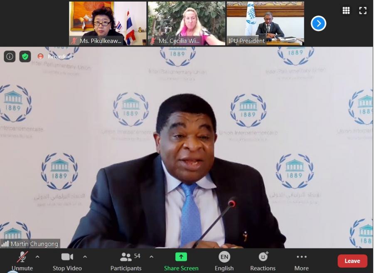Image resolution: width=374 pixels, height=273 pixels.
Task: Click the red Recording indicator
Action: (x=54, y=56)
